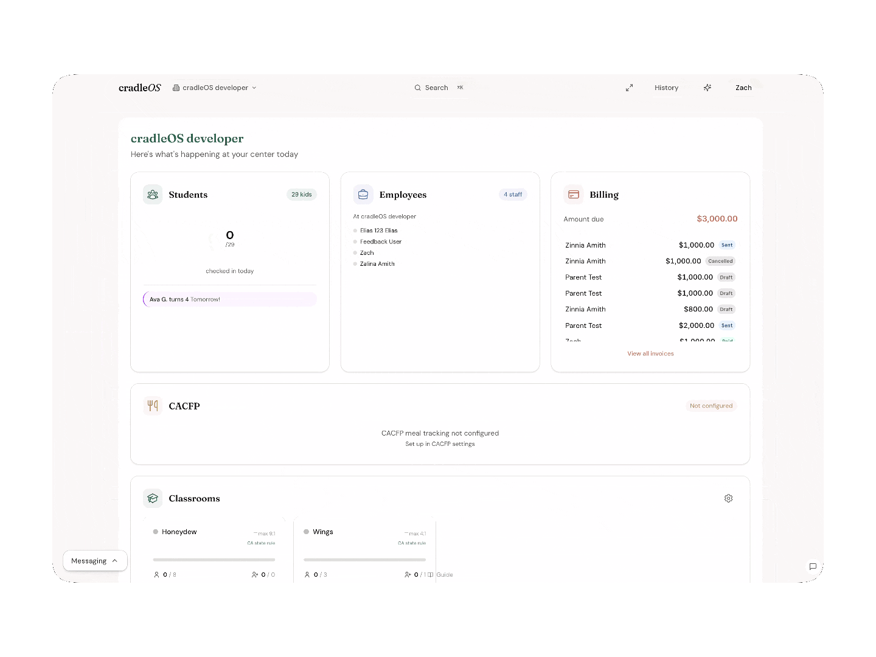Click the building icon beside cradleOS developer
The height and width of the screenshot is (657, 876).
click(176, 88)
